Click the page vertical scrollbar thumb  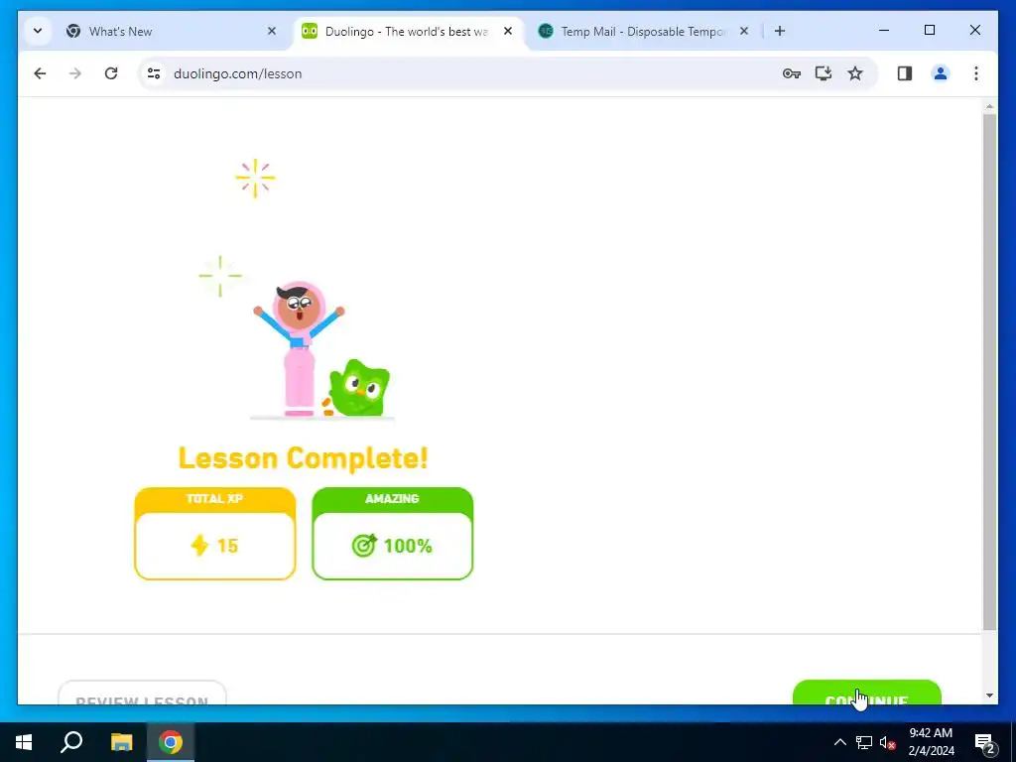pyautogui.click(x=989, y=371)
